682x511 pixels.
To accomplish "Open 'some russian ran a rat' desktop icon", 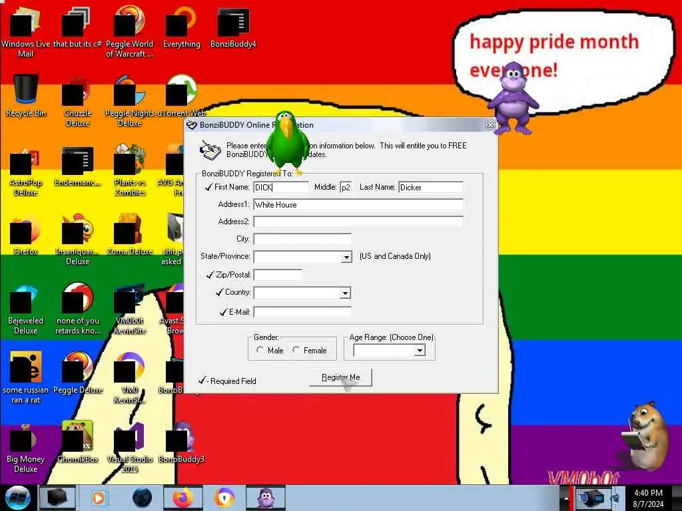I will click(x=25, y=378).
